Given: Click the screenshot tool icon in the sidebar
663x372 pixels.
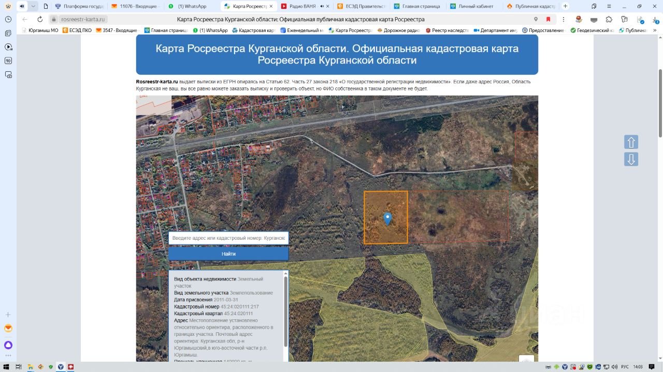Looking at the screenshot, I should pyautogui.click(x=8, y=74).
